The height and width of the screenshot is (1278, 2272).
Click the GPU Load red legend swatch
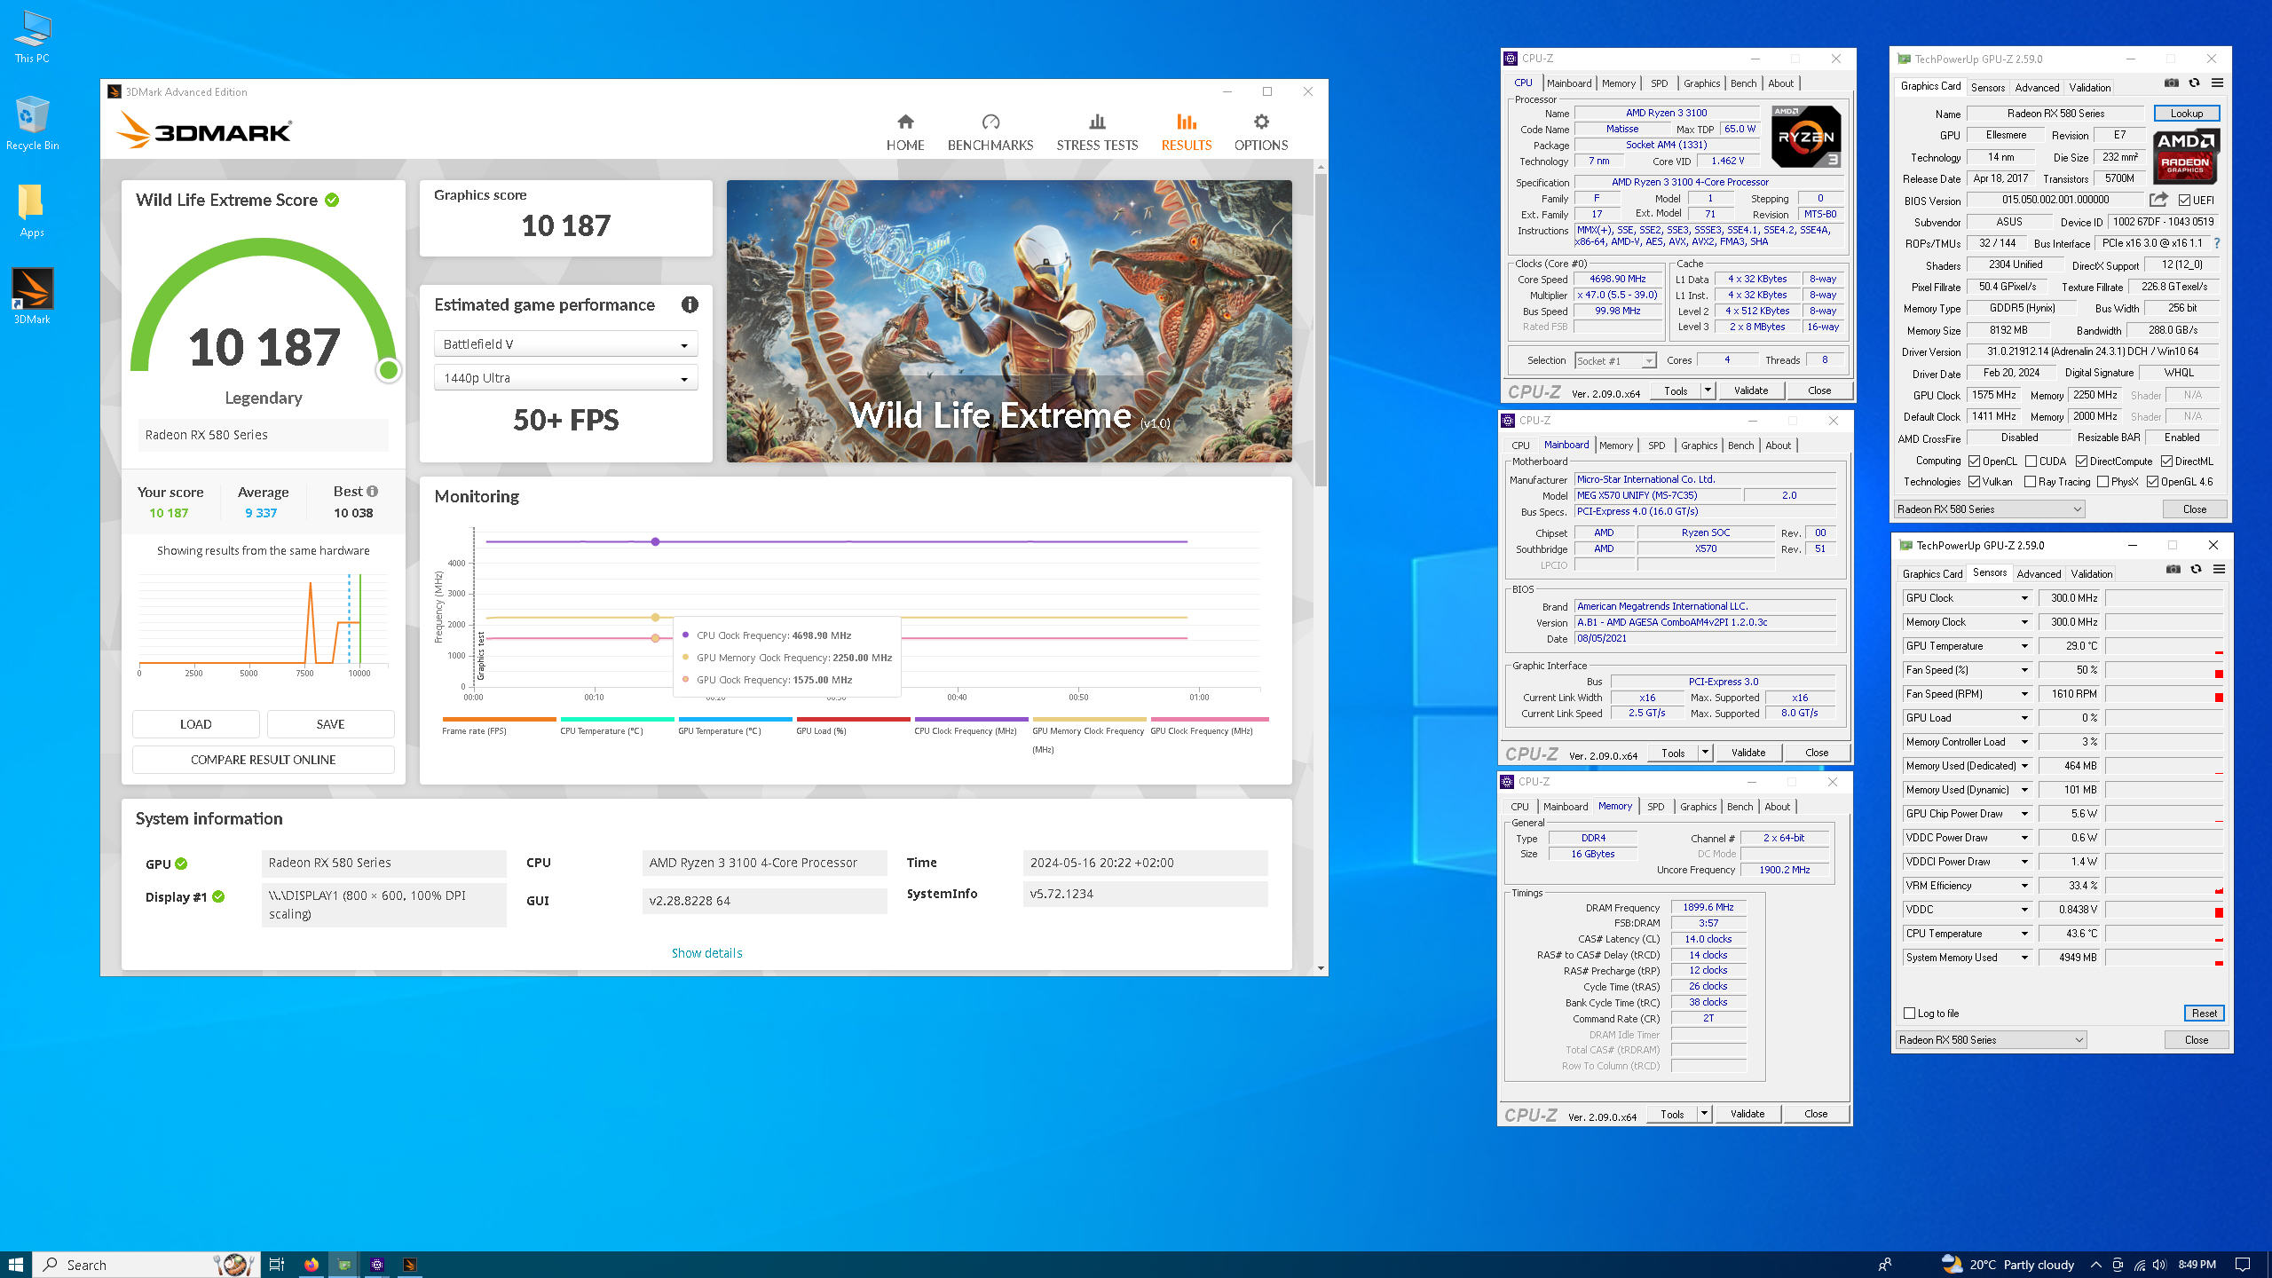click(x=853, y=719)
